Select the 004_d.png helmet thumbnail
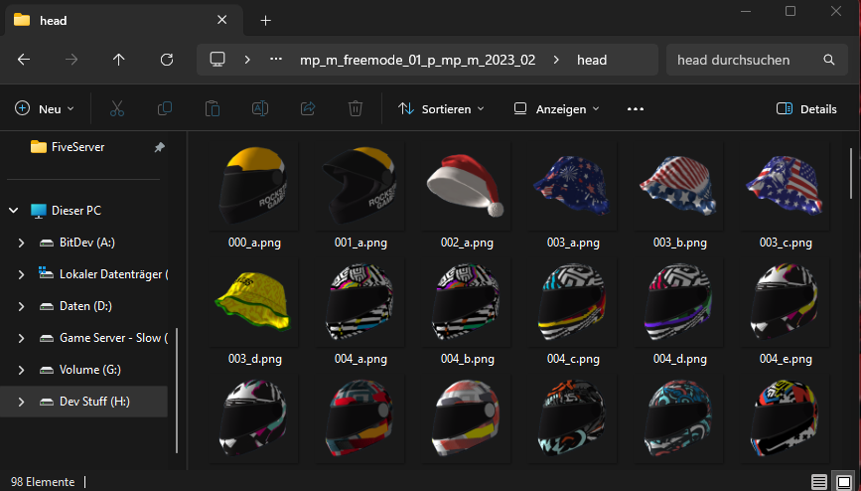This screenshot has width=861, height=491. click(679, 302)
